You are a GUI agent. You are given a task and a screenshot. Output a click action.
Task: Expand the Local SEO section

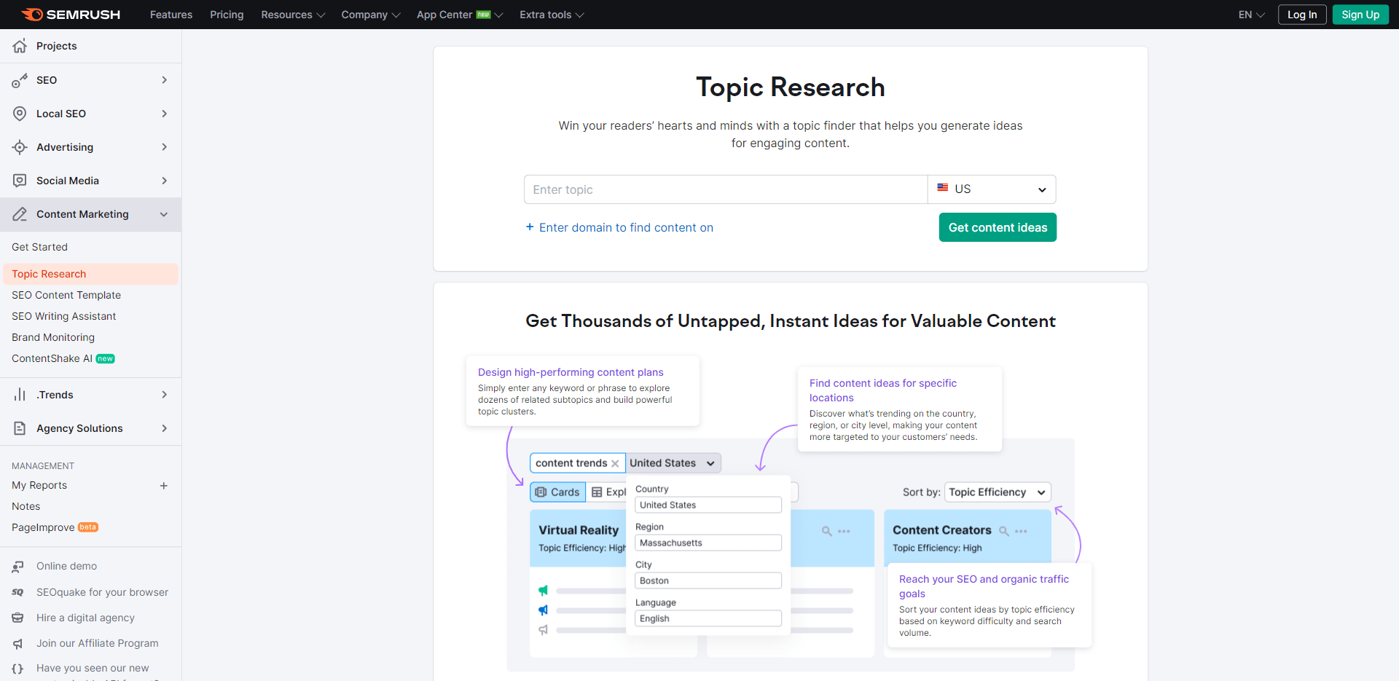(165, 114)
